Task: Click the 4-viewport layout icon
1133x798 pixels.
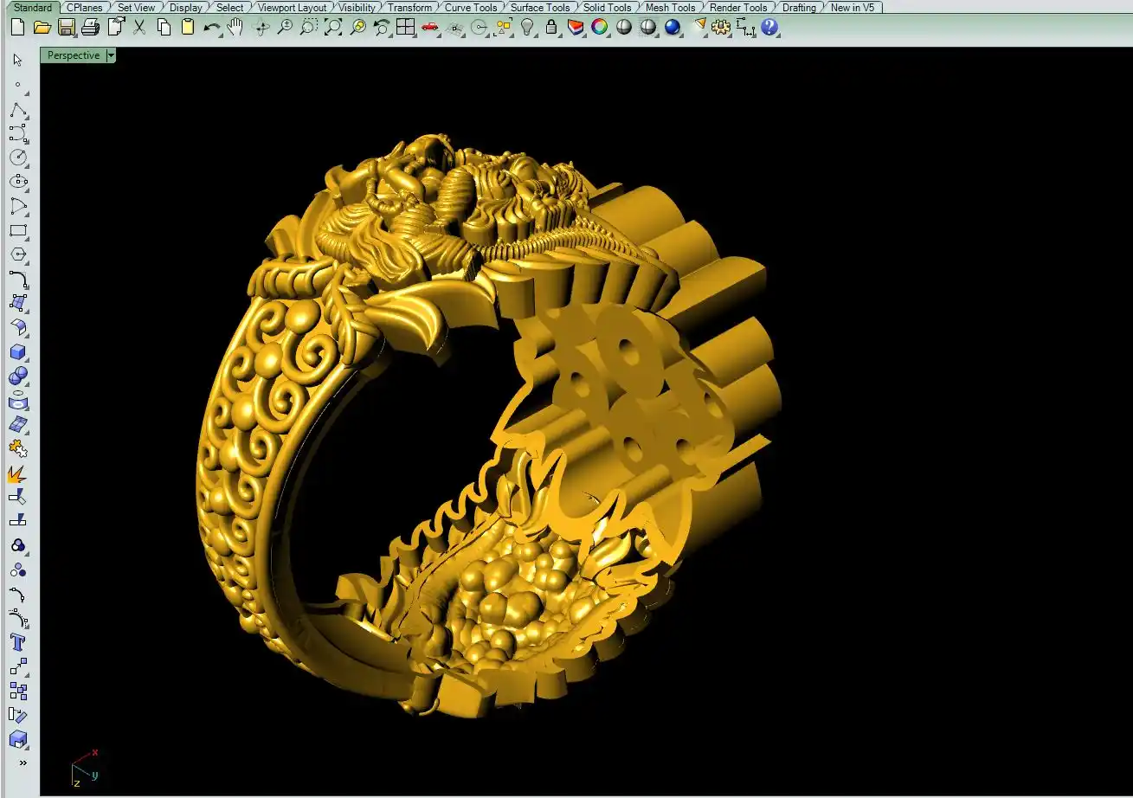Action: (x=405, y=27)
